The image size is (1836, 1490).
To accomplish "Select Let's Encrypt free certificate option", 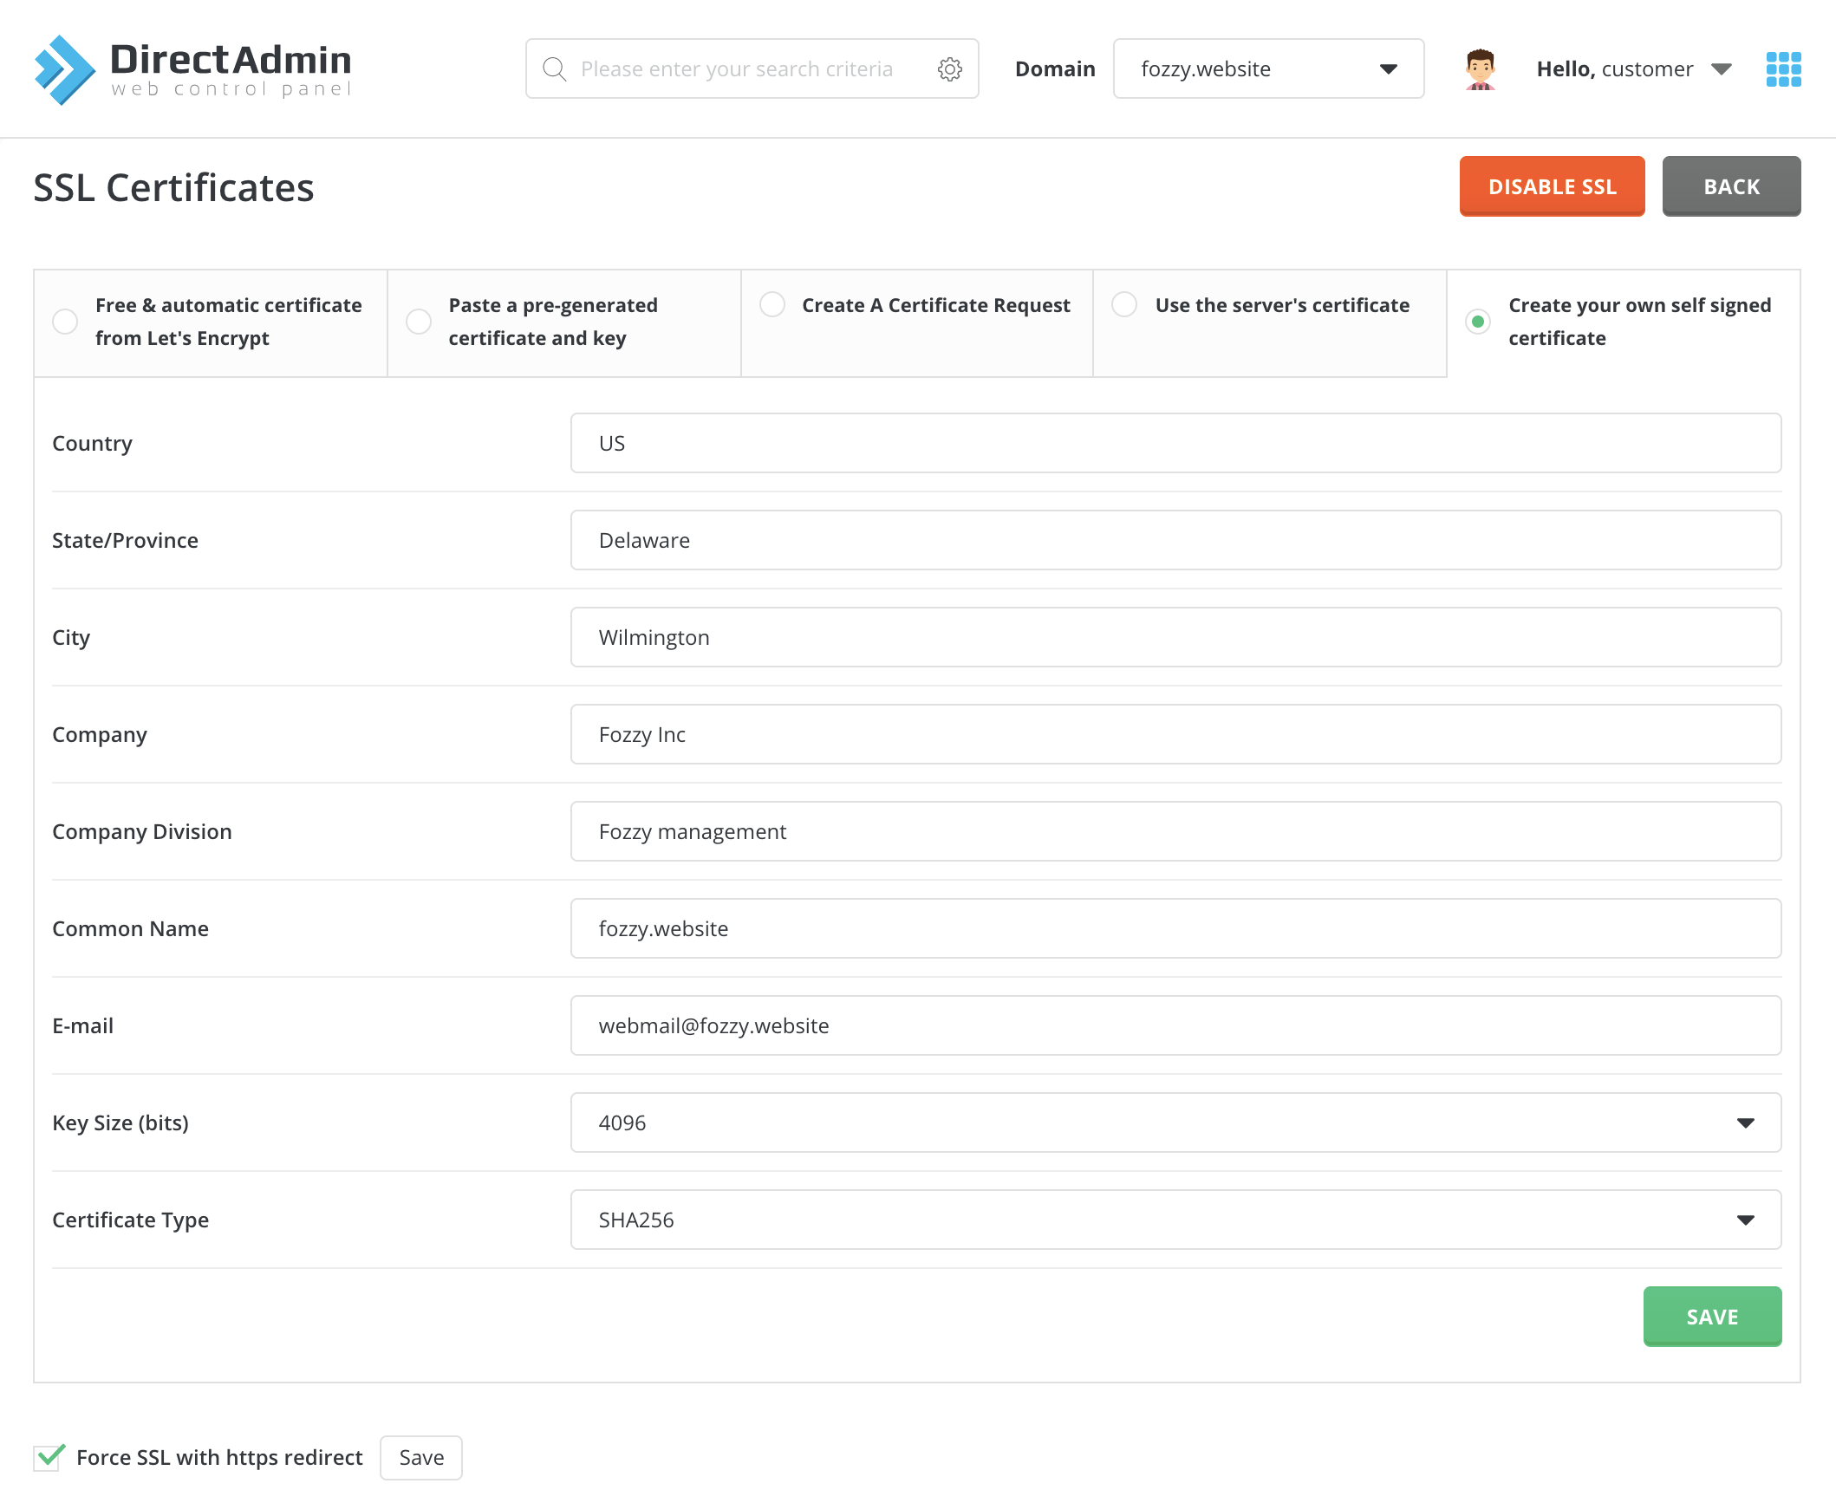I will (65, 322).
